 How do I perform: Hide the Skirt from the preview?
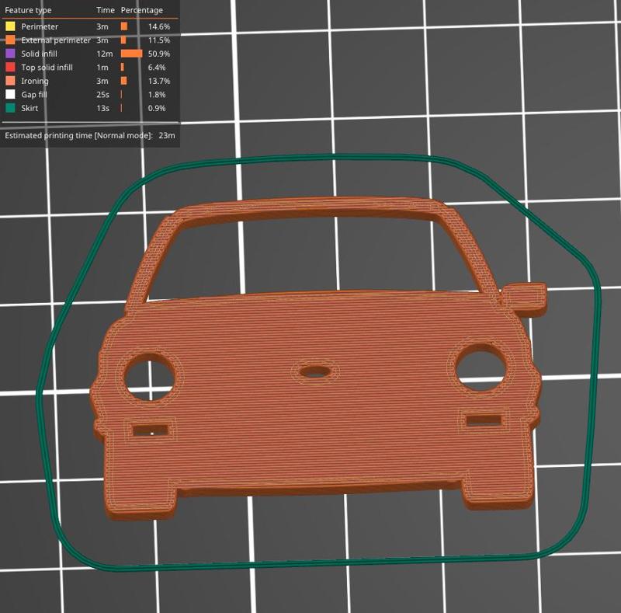coord(29,109)
